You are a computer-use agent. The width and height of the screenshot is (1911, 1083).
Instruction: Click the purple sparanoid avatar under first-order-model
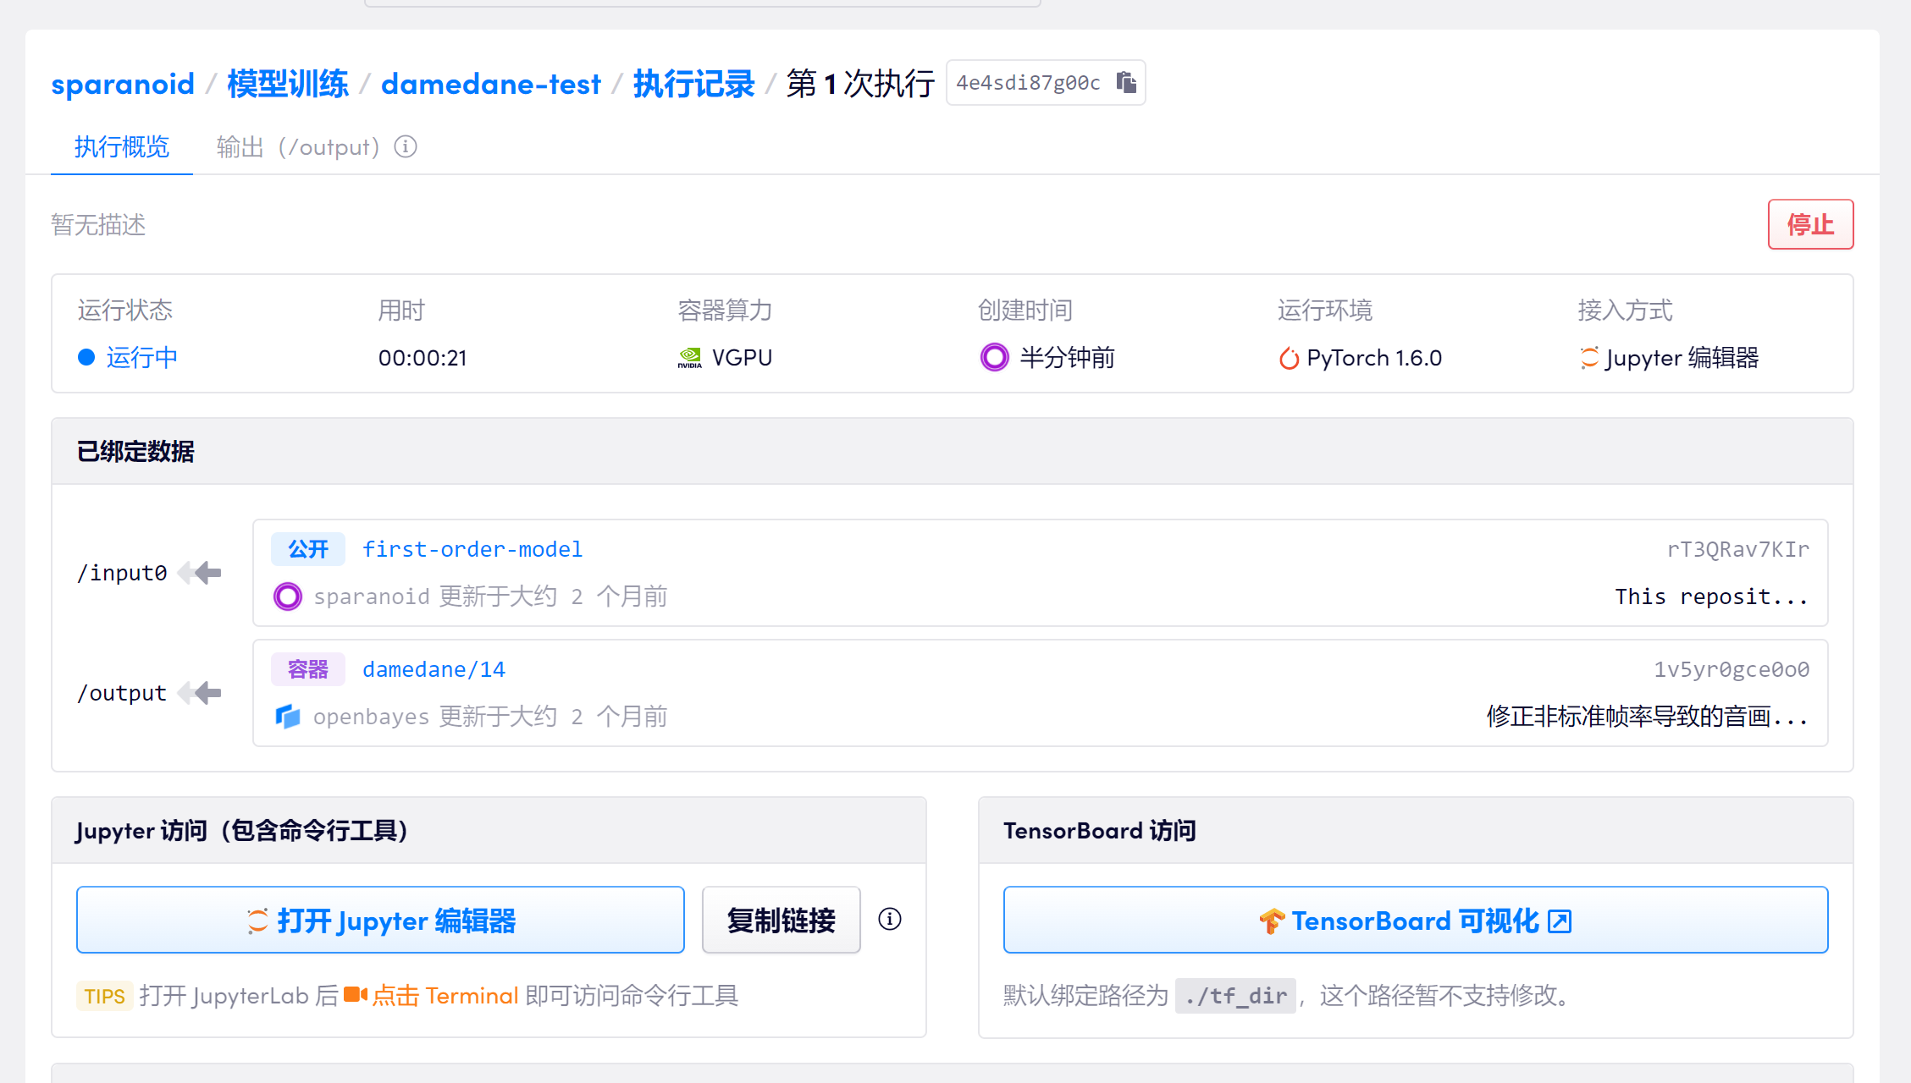288,596
